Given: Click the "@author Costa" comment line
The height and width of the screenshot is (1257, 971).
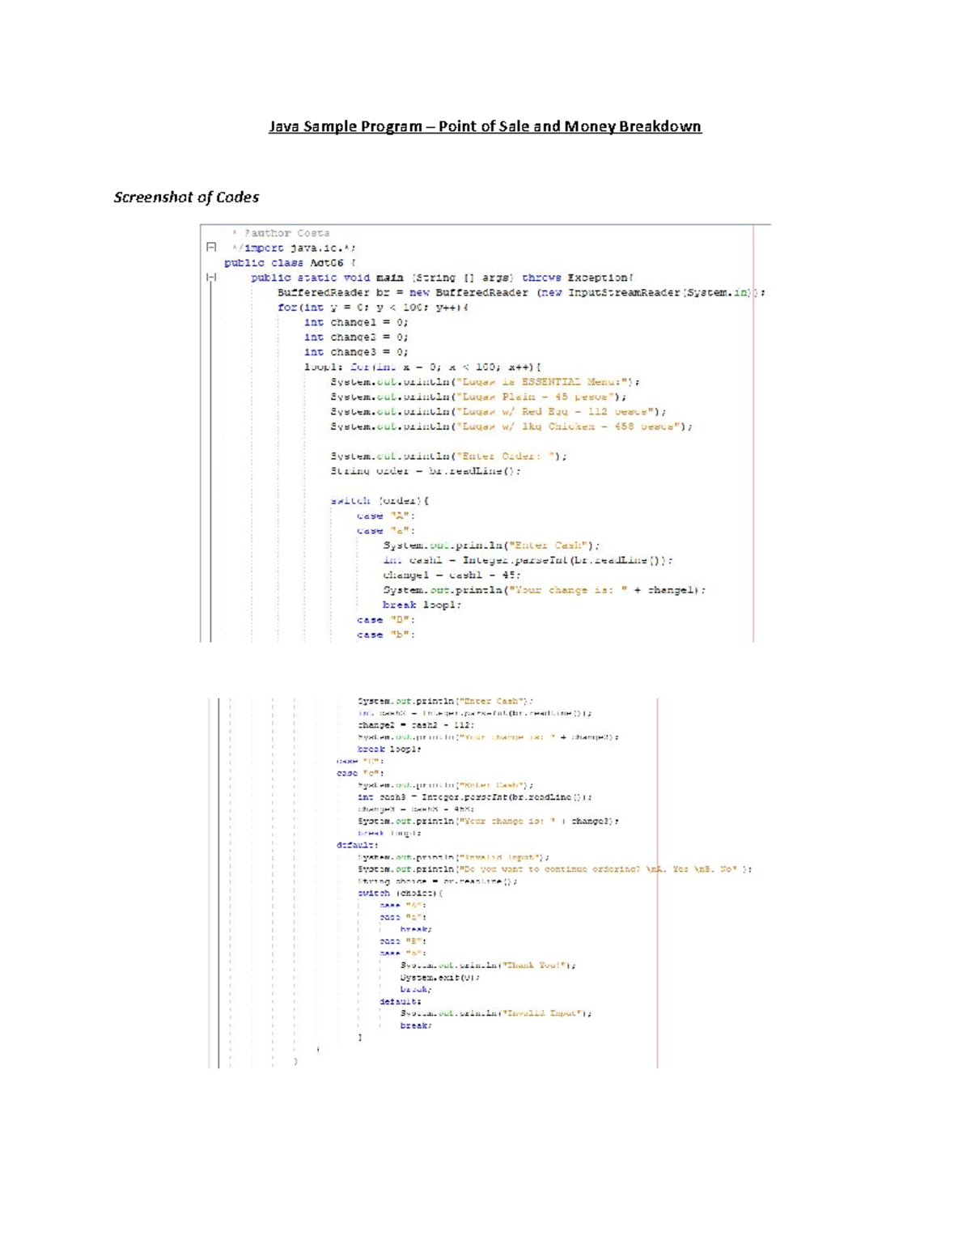Looking at the screenshot, I should click(281, 233).
